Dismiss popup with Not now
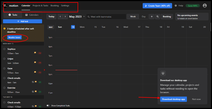The image size is (212, 109). coord(196,99)
